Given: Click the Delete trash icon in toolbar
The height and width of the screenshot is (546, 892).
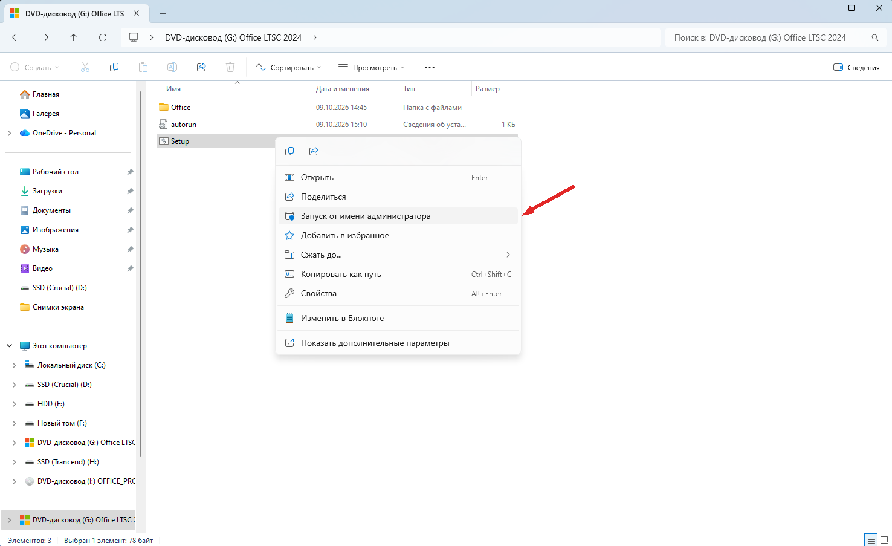Looking at the screenshot, I should click(x=230, y=67).
